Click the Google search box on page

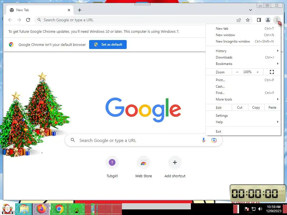143,140
